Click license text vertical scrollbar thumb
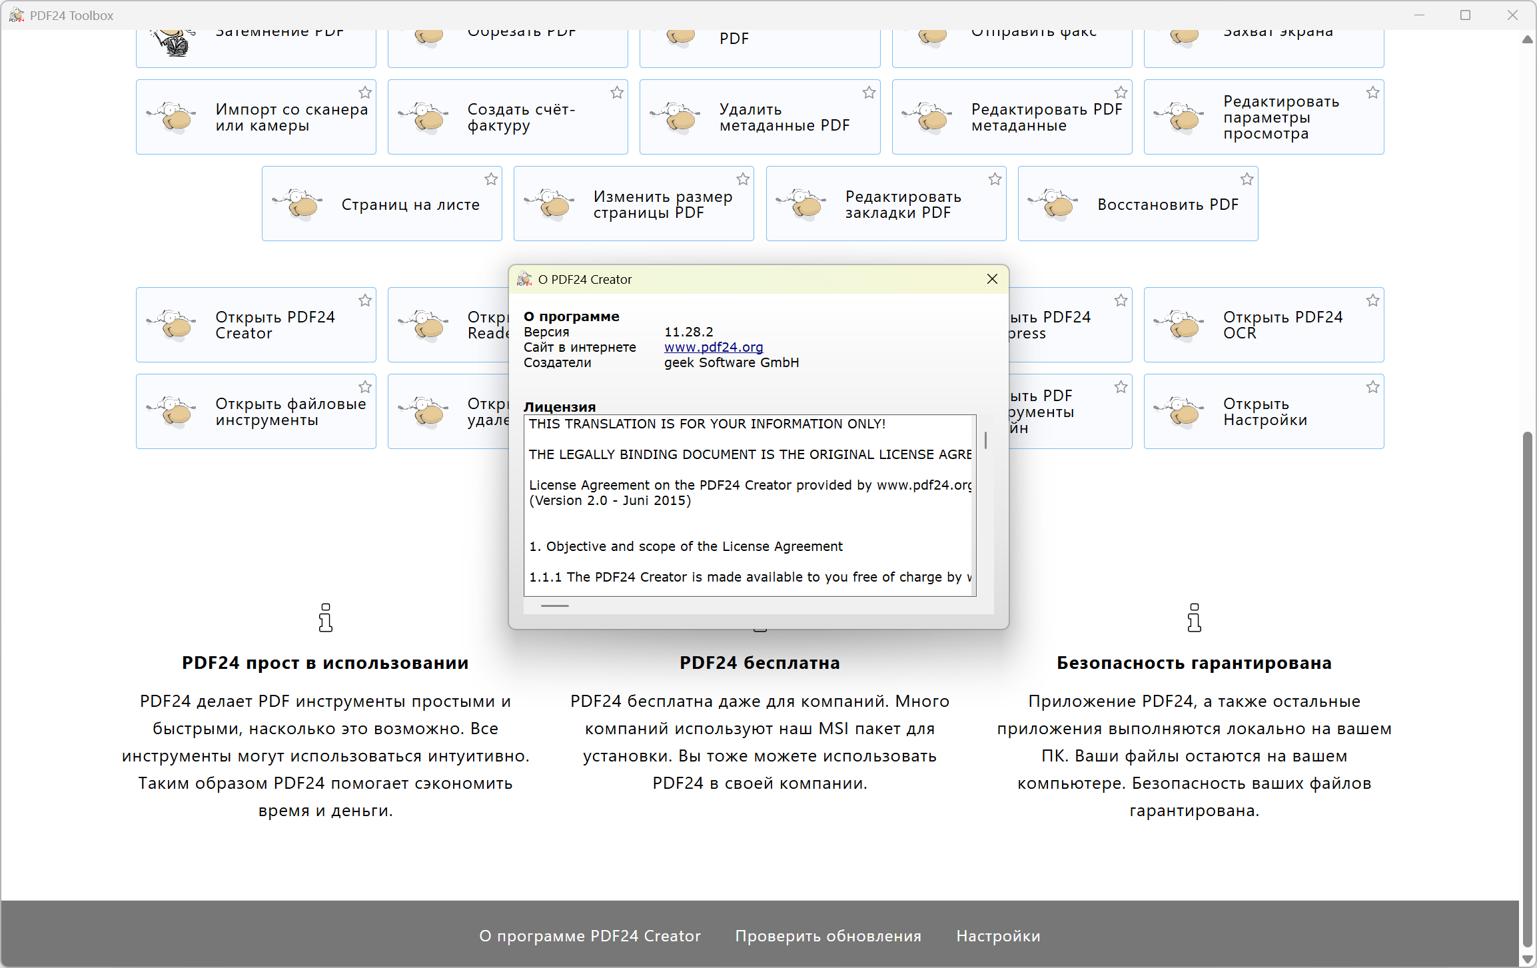Viewport: 1537px width, 968px height. point(985,440)
